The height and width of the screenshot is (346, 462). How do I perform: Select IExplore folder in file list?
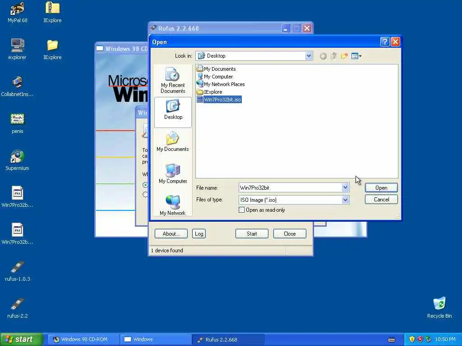pyautogui.click(x=209, y=92)
